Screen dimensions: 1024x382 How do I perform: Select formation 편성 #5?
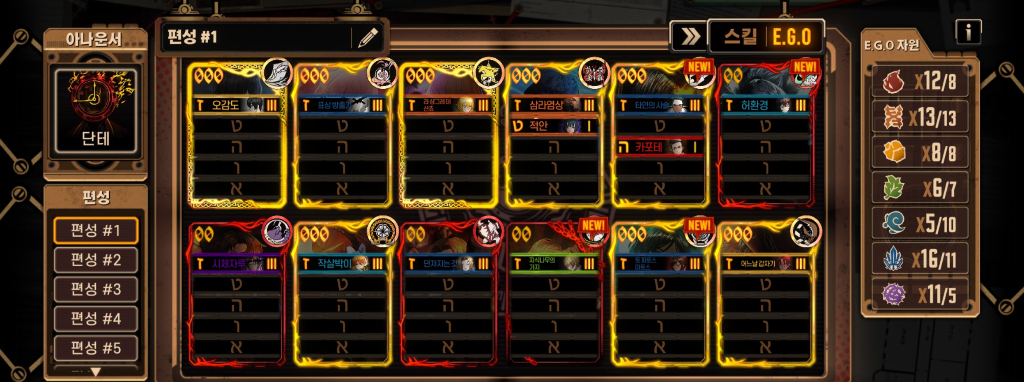tap(96, 348)
